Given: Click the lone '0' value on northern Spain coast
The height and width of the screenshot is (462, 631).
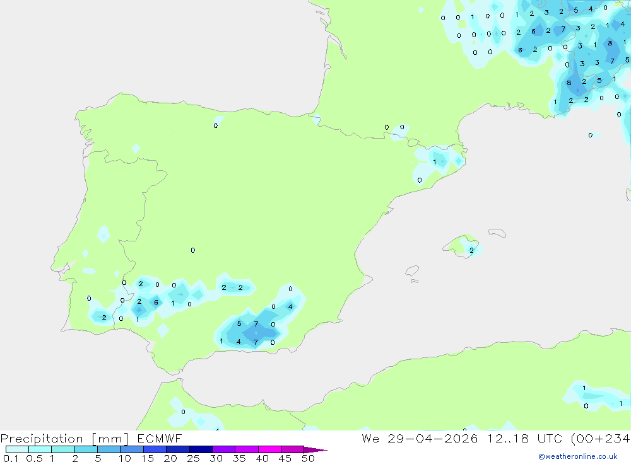Looking at the screenshot, I should 216,126.
